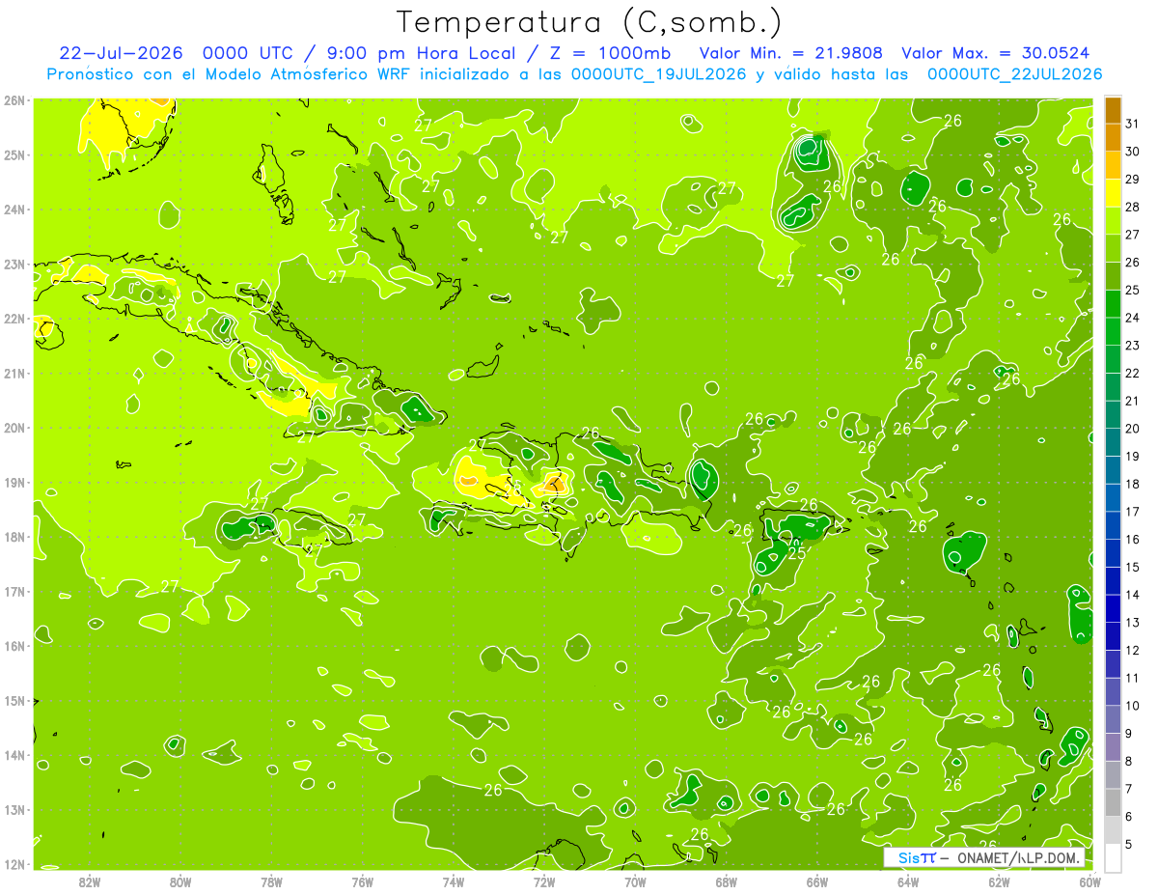The height and width of the screenshot is (895, 1158).
Task: Select the "Valor Max. = 30.0524" readout
Action: tap(996, 52)
